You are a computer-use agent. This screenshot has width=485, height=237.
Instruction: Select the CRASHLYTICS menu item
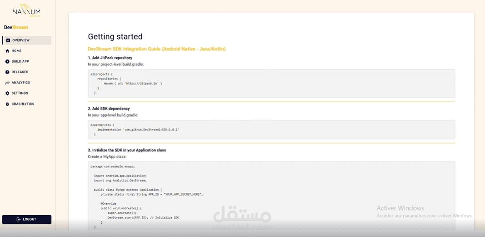click(x=27, y=104)
